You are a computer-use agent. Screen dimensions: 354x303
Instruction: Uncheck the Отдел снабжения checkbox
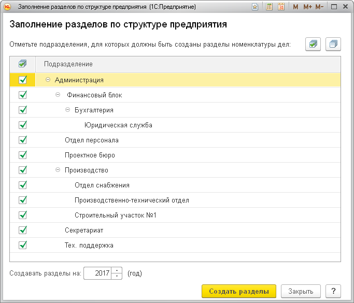click(23, 185)
